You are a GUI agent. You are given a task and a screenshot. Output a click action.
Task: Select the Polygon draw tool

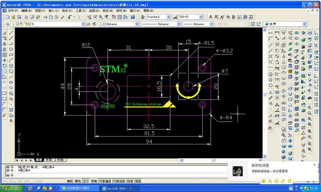pos(11,49)
